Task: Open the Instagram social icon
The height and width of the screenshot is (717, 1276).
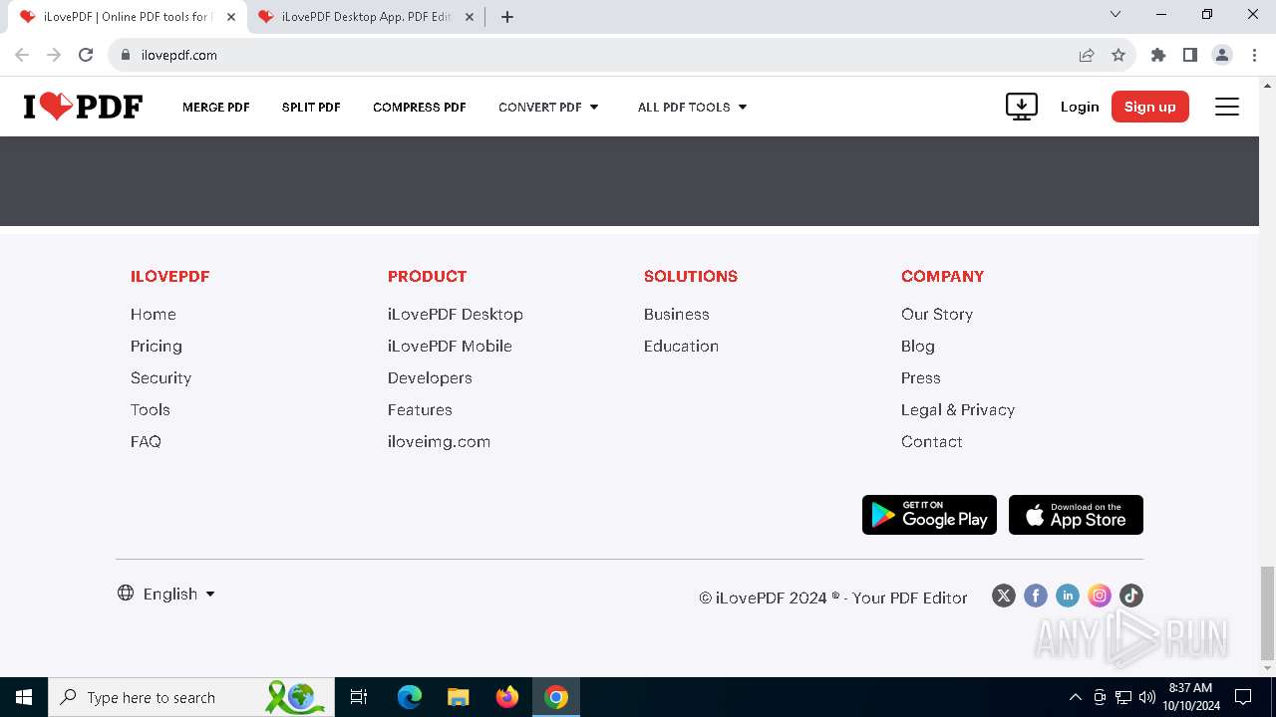Action: [x=1100, y=596]
